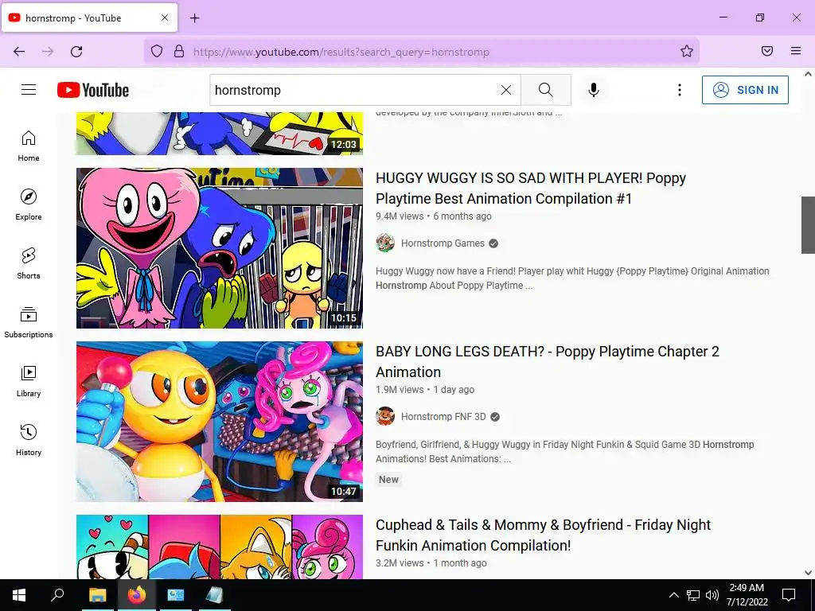Viewport: 815px width, 611px height.
Task: Open Windows notification center
Action: point(789,595)
